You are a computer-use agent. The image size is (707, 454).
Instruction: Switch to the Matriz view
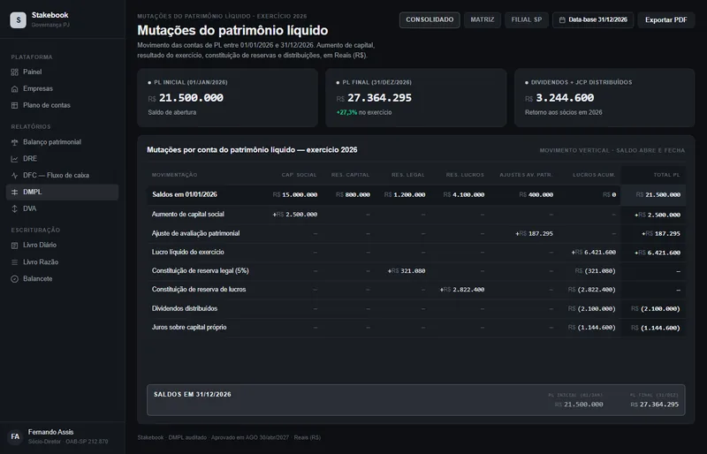point(482,19)
